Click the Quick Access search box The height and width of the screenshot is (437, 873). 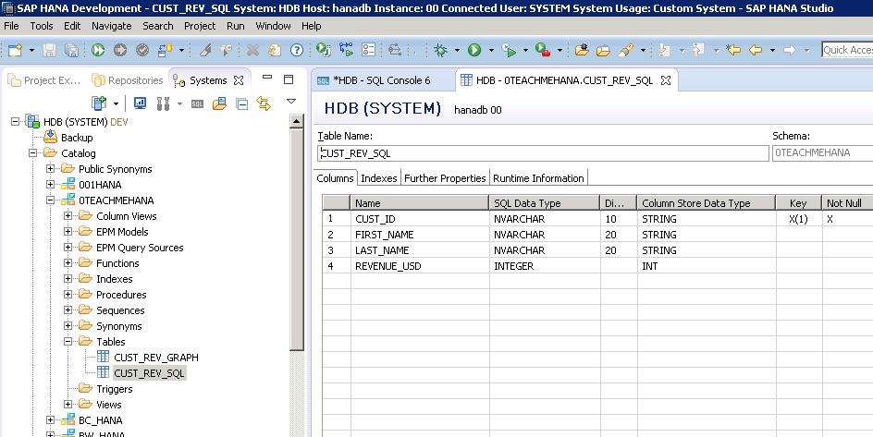pyautogui.click(x=847, y=50)
